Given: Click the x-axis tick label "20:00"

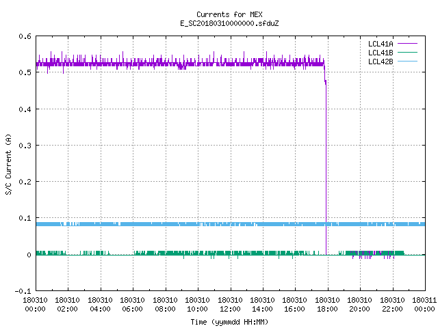Looking at the screenshot, I should tap(359, 309).
